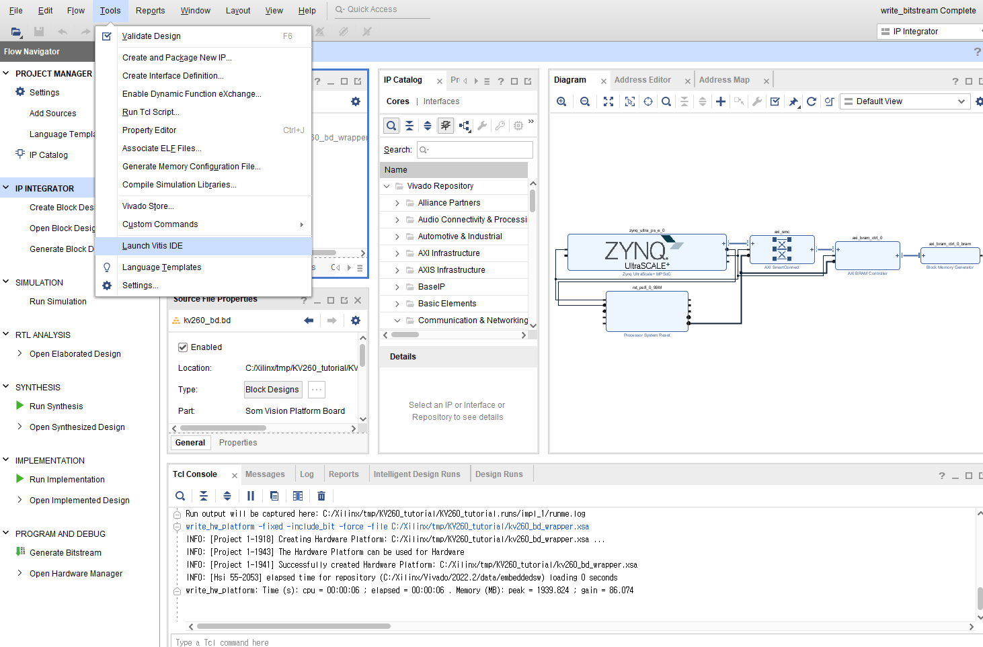This screenshot has width=983, height=647.
Task: Copy Tcl Console contents with the copy icon
Action: (x=274, y=496)
